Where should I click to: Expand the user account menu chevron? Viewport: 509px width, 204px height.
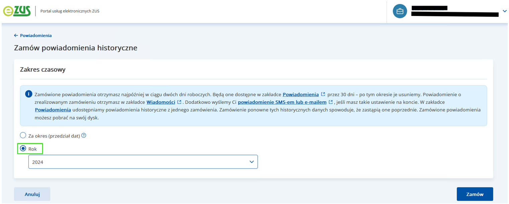(504, 11)
